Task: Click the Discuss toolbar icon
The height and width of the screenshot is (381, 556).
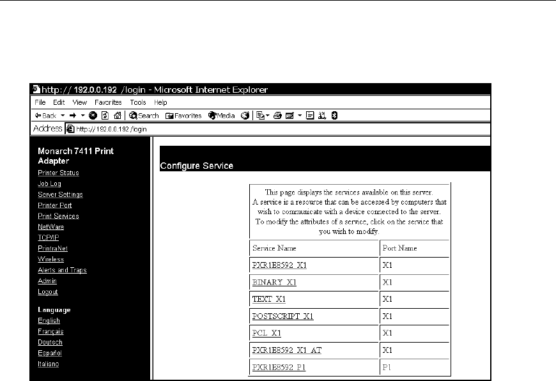Action: tap(310, 115)
